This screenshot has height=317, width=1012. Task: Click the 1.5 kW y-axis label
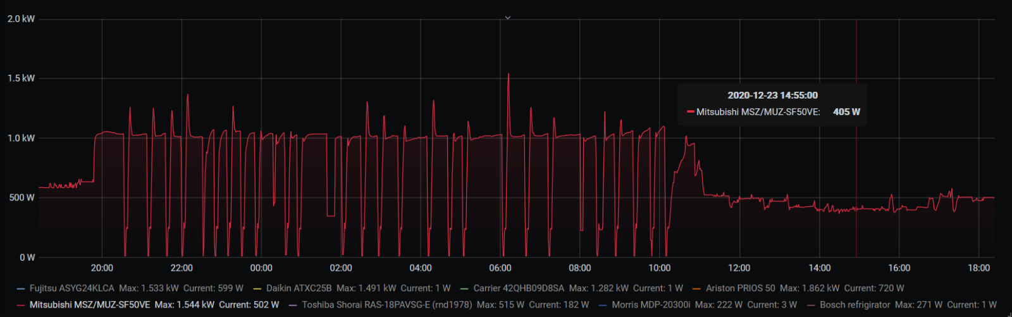coord(21,78)
